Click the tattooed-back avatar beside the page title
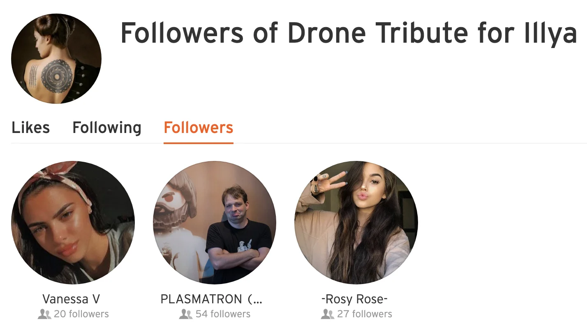The width and height of the screenshot is (587, 330). pos(56,59)
